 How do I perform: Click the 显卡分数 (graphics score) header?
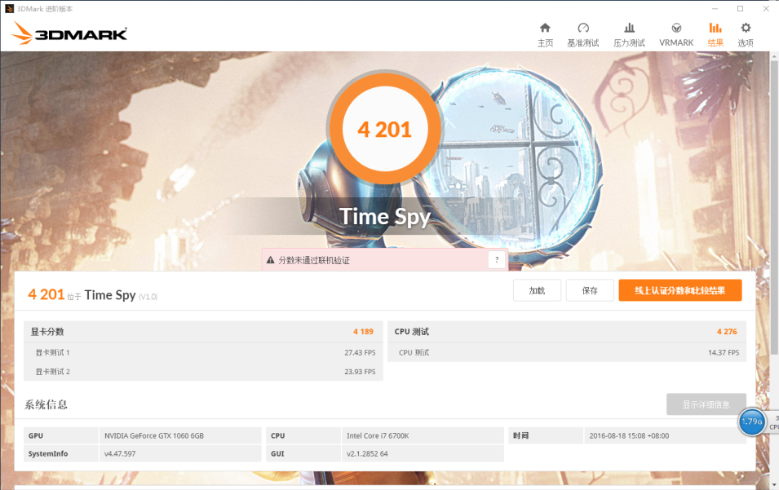[x=47, y=332]
